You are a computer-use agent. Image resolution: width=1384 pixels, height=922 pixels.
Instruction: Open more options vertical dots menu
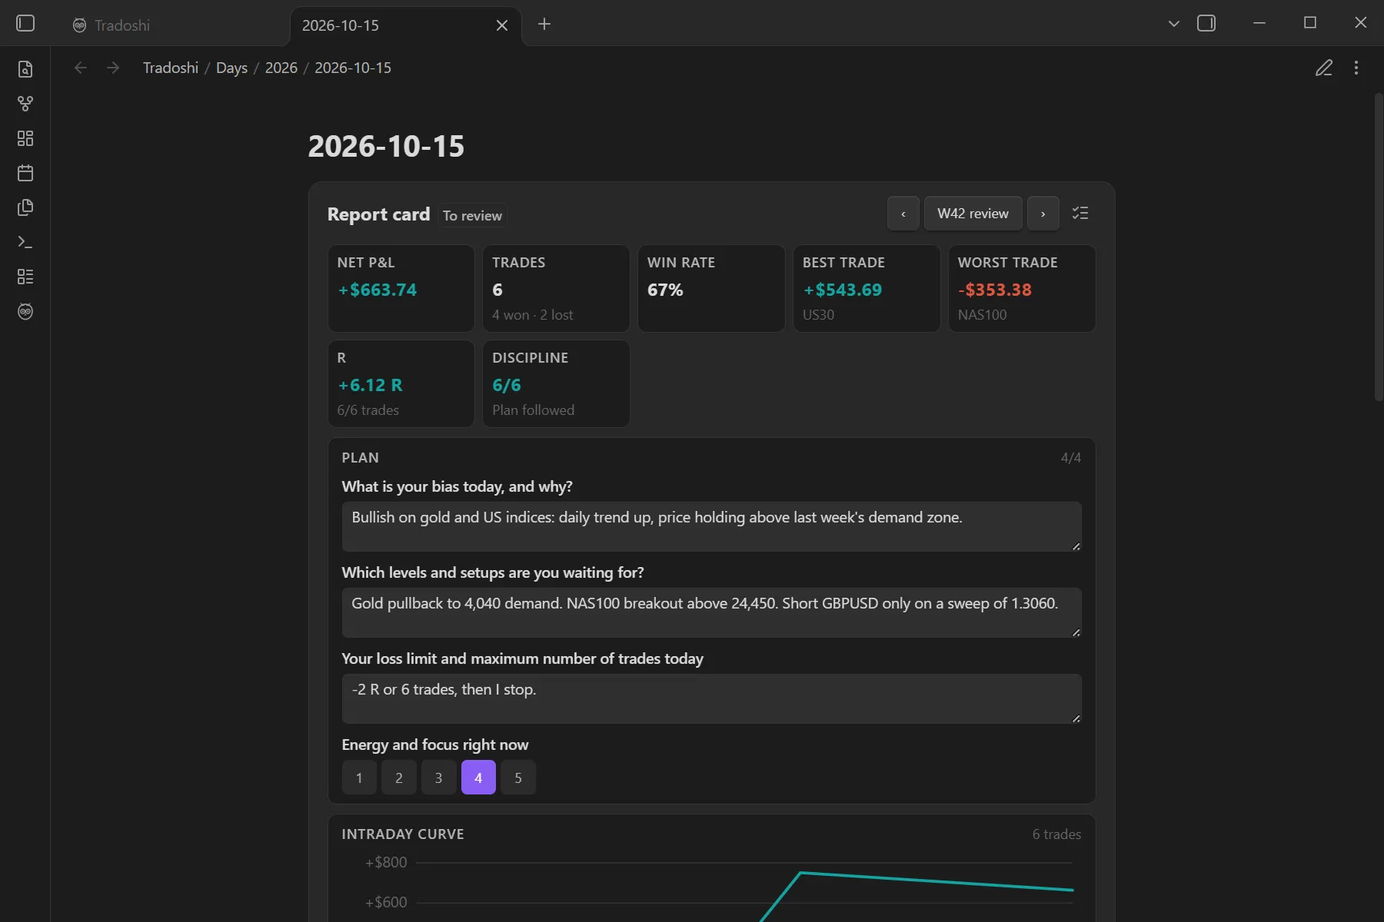click(1356, 68)
